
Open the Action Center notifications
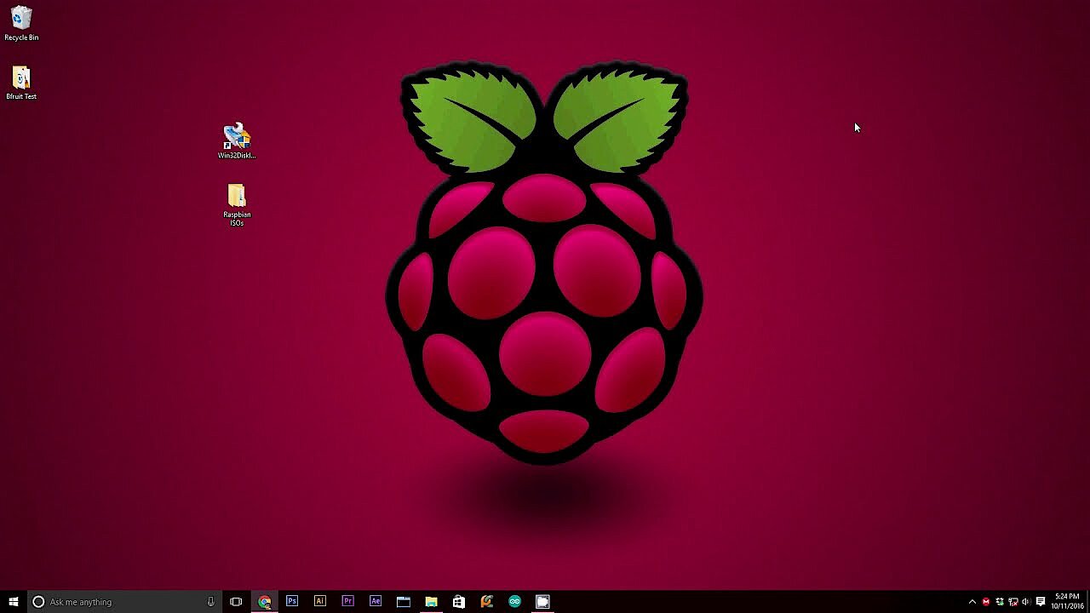coord(1041,602)
